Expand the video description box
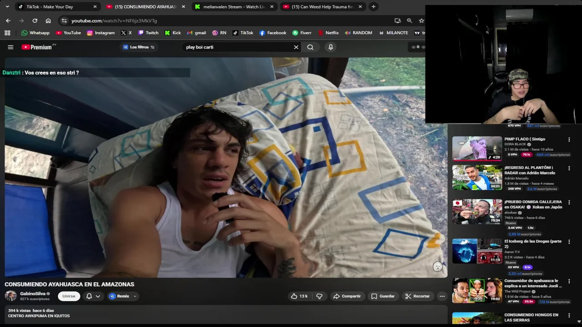Screen dimensions: 582x327 [x=226, y=313]
